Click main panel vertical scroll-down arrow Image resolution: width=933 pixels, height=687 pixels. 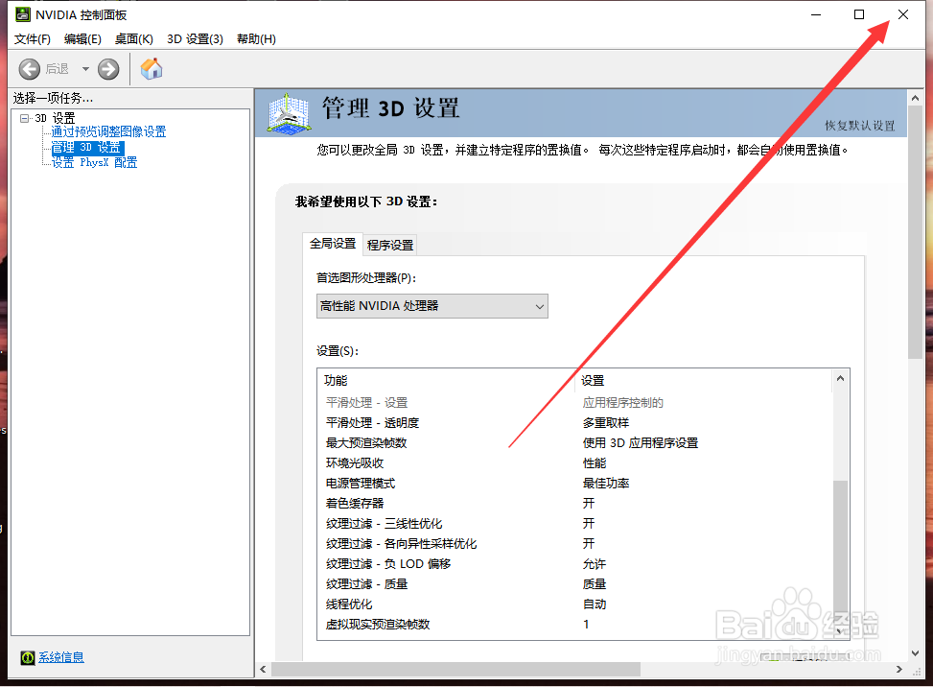click(x=915, y=653)
